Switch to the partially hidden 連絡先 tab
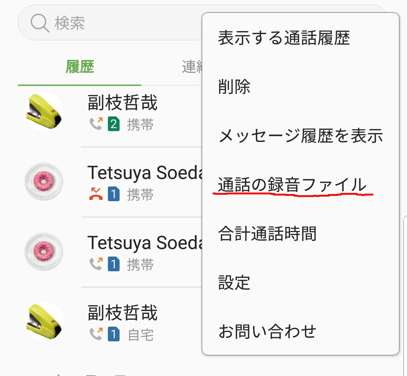The width and height of the screenshot is (407, 376). pyautogui.click(x=192, y=67)
